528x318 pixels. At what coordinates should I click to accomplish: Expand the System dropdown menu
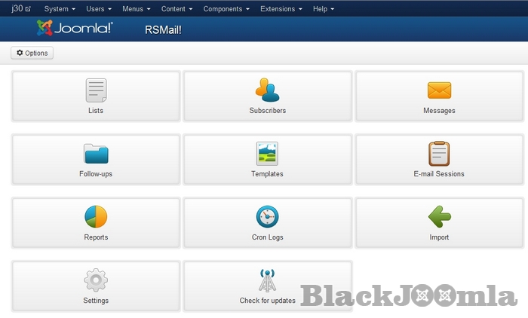coord(60,9)
